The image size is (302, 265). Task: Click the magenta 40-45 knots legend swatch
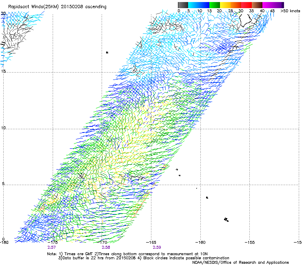click(268, 5)
